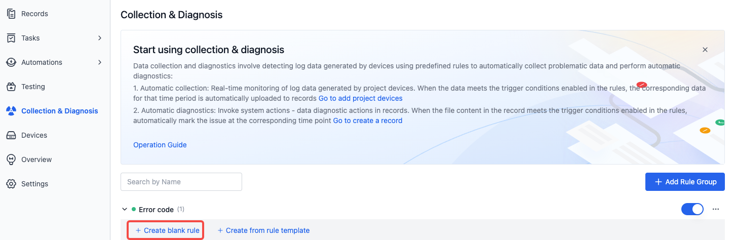Toggle the Error code rule group switch
Image resolution: width=734 pixels, height=240 pixels.
point(692,209)
